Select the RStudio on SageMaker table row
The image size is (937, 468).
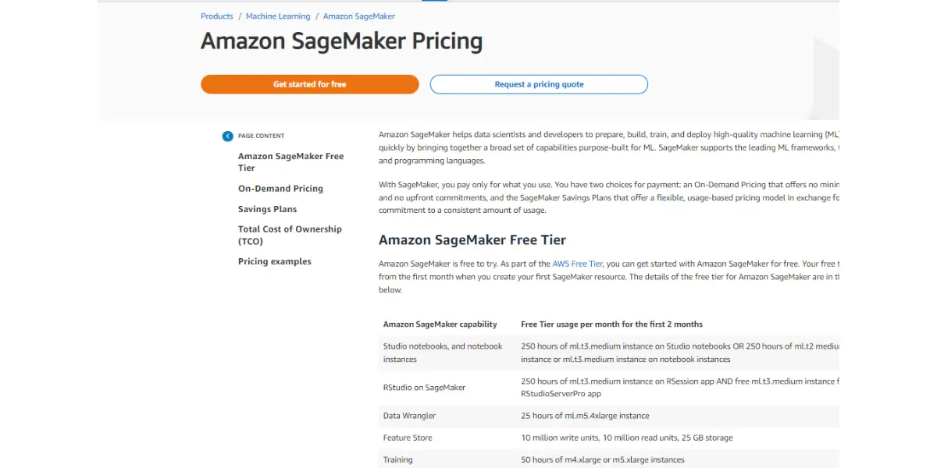pos(609,388)
